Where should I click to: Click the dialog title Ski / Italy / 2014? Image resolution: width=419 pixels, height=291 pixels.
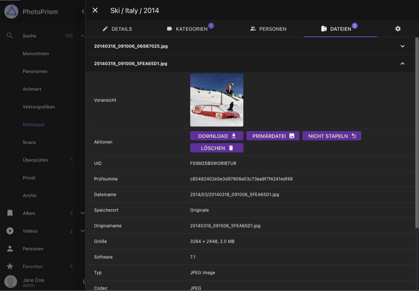135,11
